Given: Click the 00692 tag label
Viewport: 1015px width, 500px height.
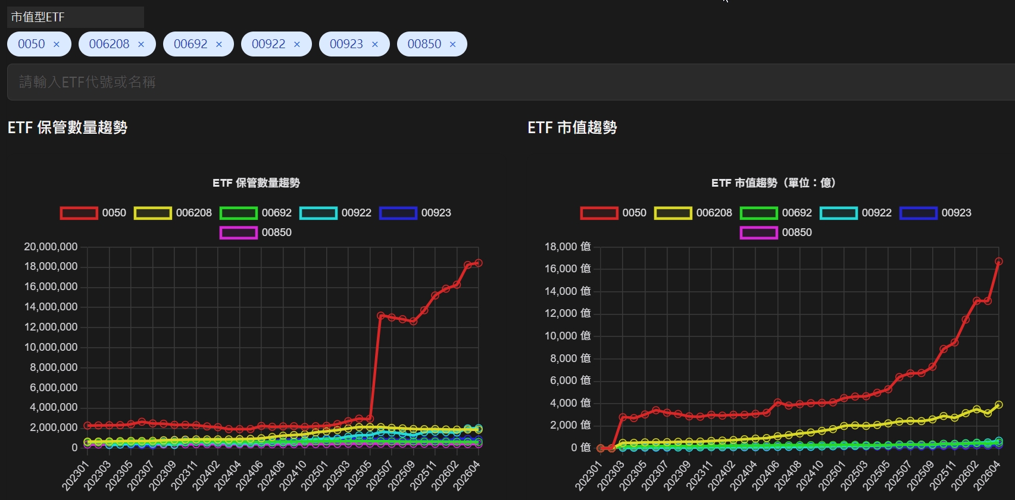Looking at the screenshot, I should point(190,44).
